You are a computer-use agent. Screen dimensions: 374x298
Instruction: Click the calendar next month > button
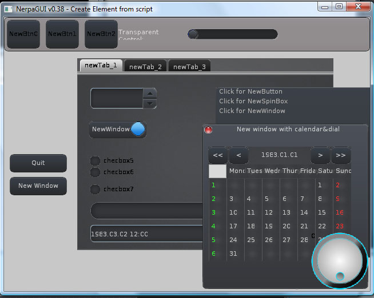[x=320, y=155]
